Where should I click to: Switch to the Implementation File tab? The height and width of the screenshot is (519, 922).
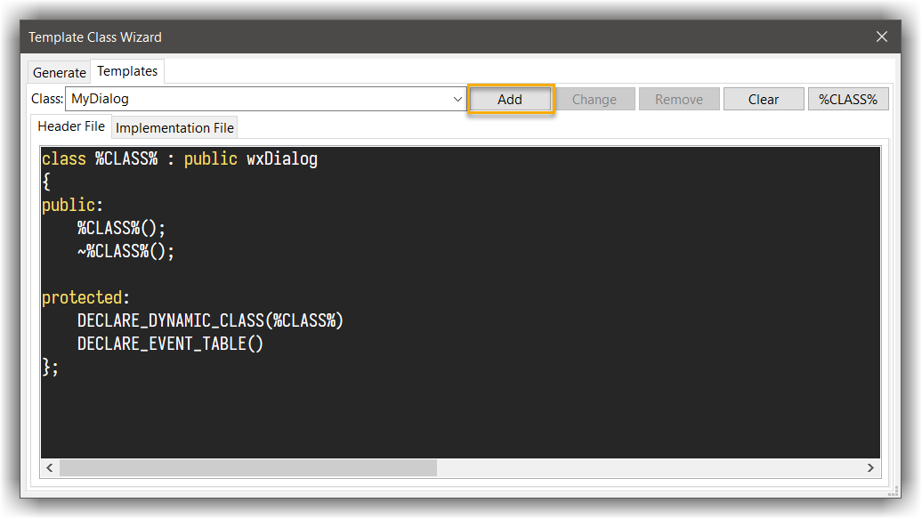pos(175,127)
